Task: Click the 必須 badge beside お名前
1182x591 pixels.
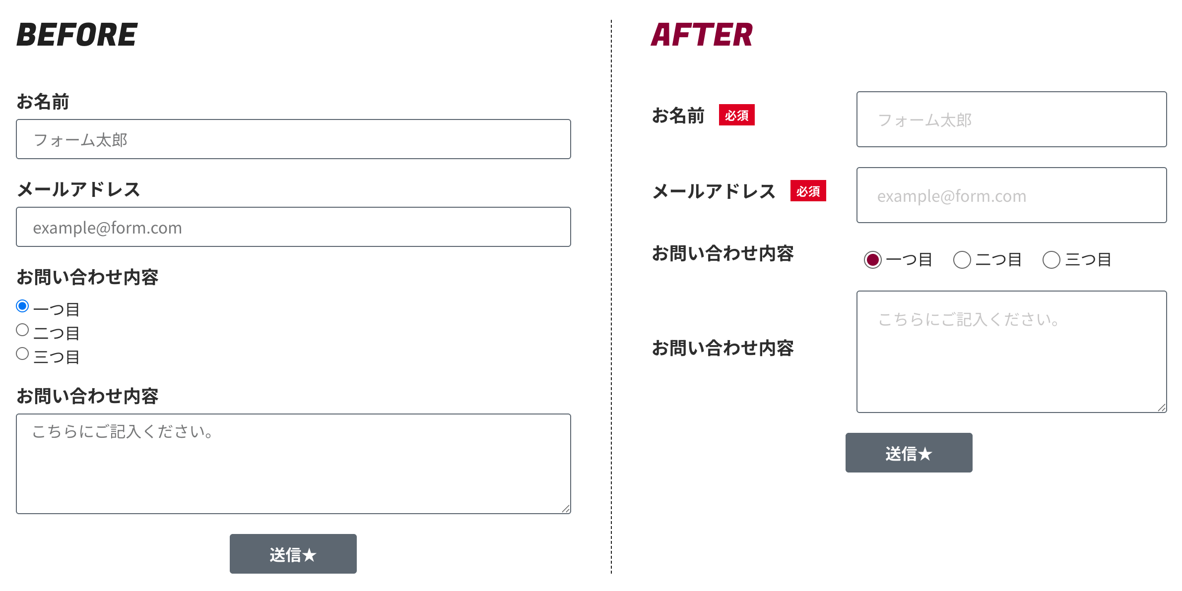Action: point(737,115)
